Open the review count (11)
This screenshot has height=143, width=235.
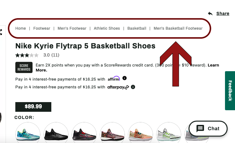pyautogui.click(x=55, y=55)
